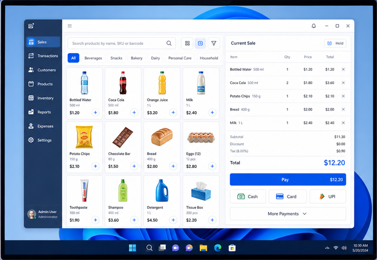Open Expenses in the sidebar
This screenshot has height=260, width=377.
coord(43,126)
